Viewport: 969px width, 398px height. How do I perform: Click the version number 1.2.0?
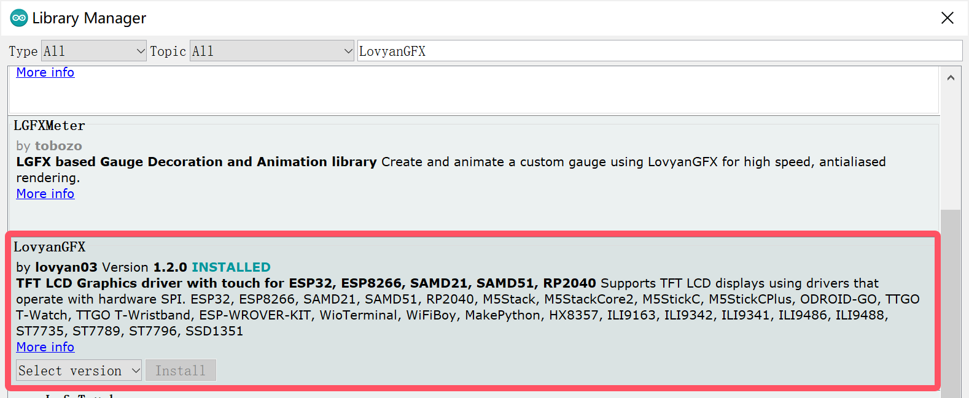click(170, 267)
